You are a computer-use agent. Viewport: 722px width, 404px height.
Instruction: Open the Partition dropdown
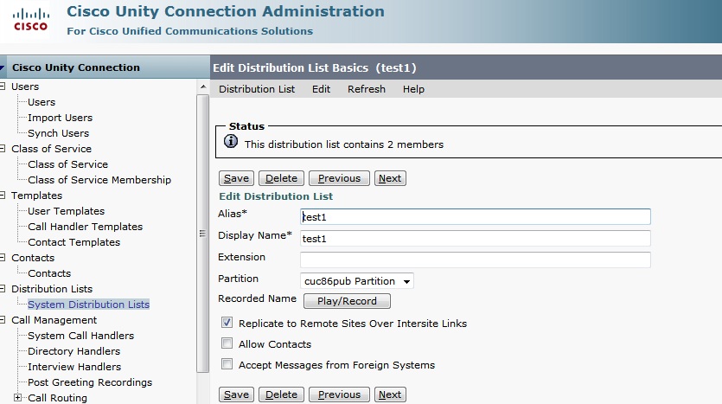(357, 281)
